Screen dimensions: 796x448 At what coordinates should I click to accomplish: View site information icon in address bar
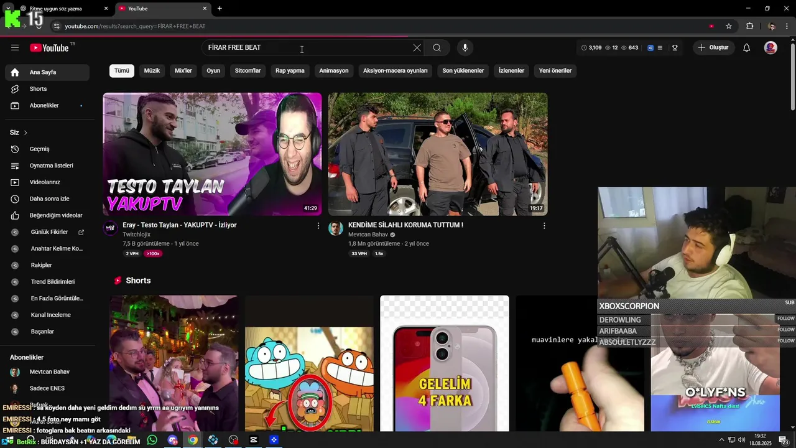[57, 26]
